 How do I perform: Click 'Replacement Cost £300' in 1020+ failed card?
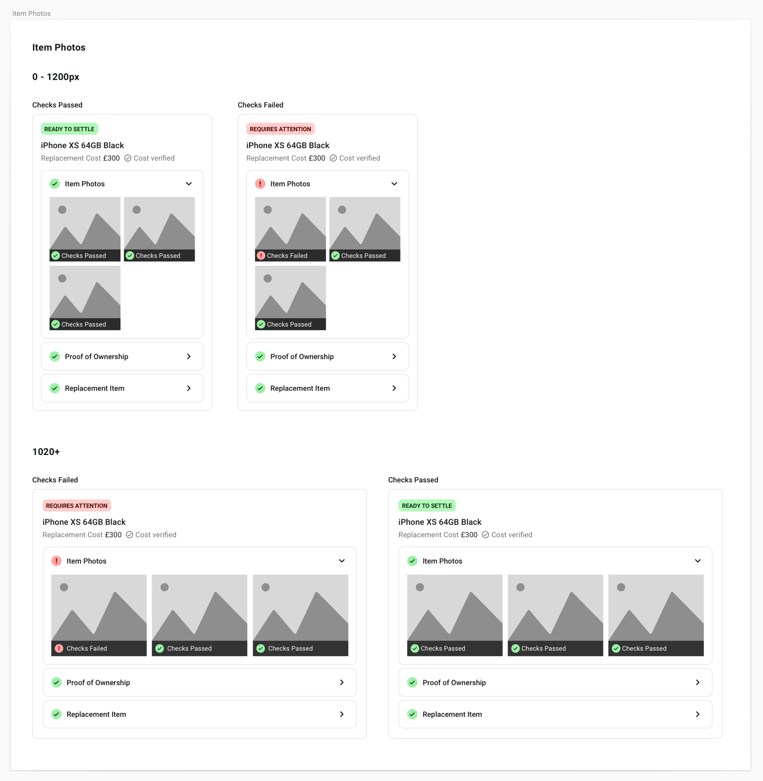click(x=82, y=535)
